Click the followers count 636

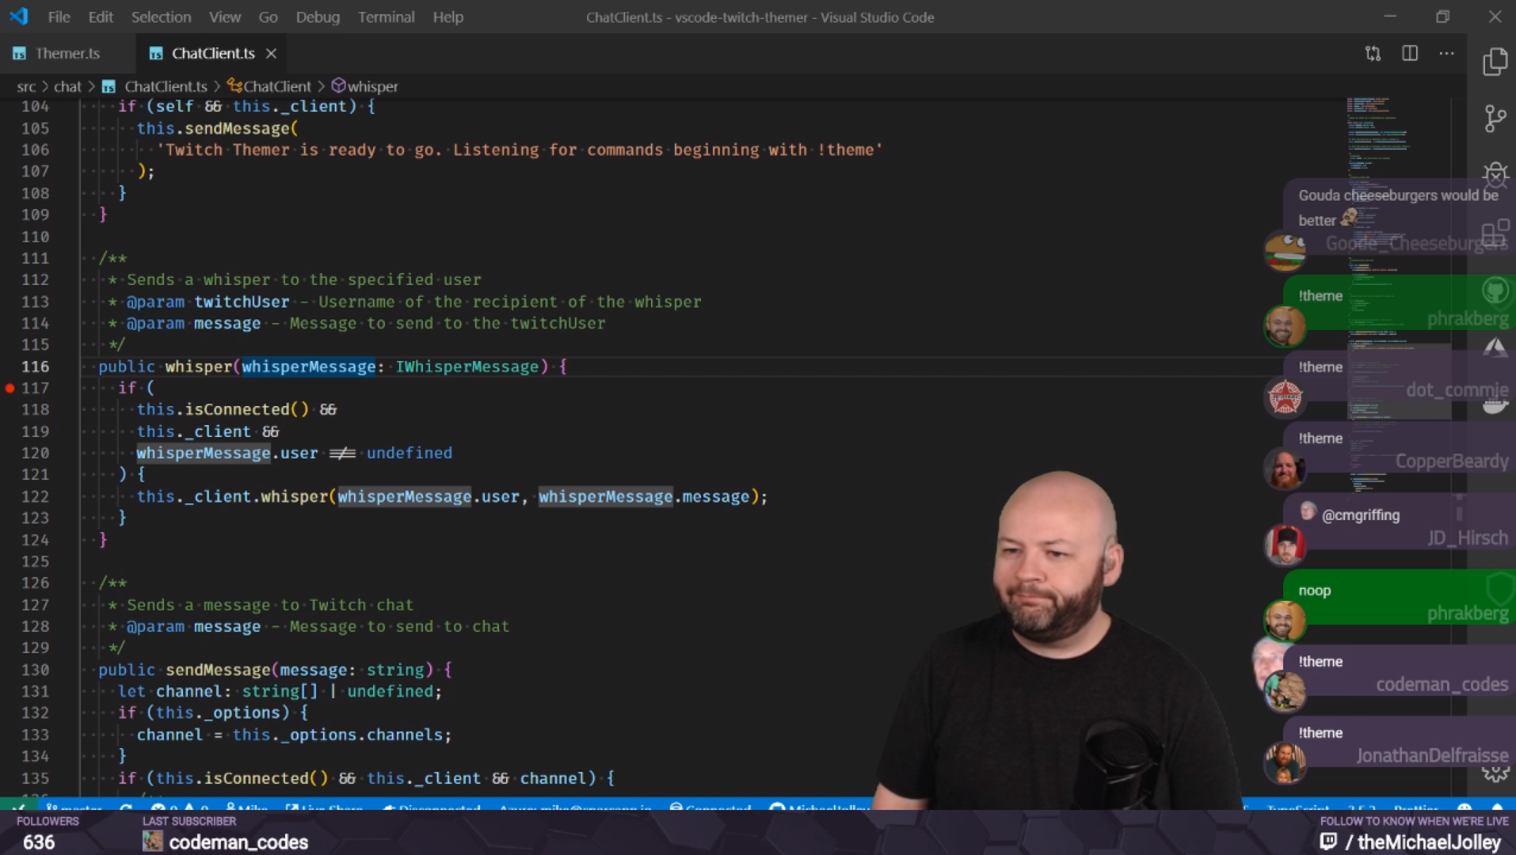tap(39, 842)
